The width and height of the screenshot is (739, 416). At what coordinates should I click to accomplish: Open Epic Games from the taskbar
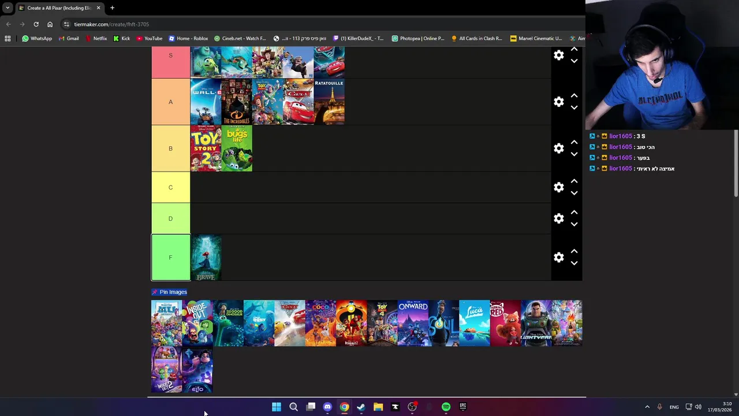(462, 407)
